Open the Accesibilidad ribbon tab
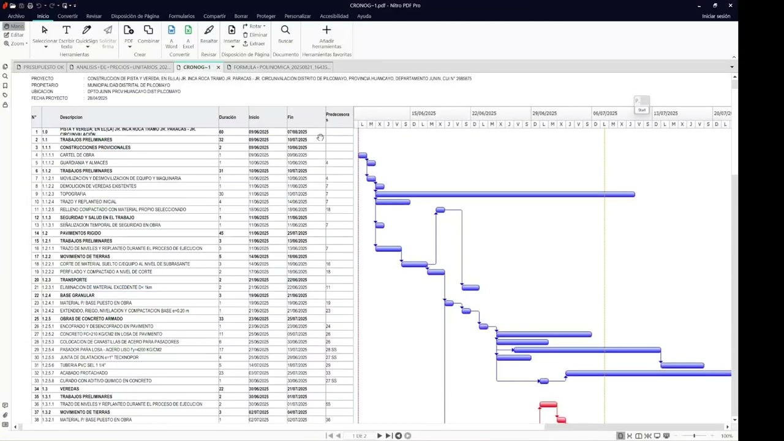The height and width of the screenshot is (441, 784). pos(334,16)
